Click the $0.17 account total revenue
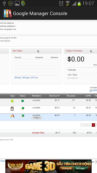This screenshot has width=97, height=173. [58, 133]
